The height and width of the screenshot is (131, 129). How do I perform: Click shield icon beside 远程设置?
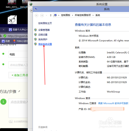click(35, 35)
